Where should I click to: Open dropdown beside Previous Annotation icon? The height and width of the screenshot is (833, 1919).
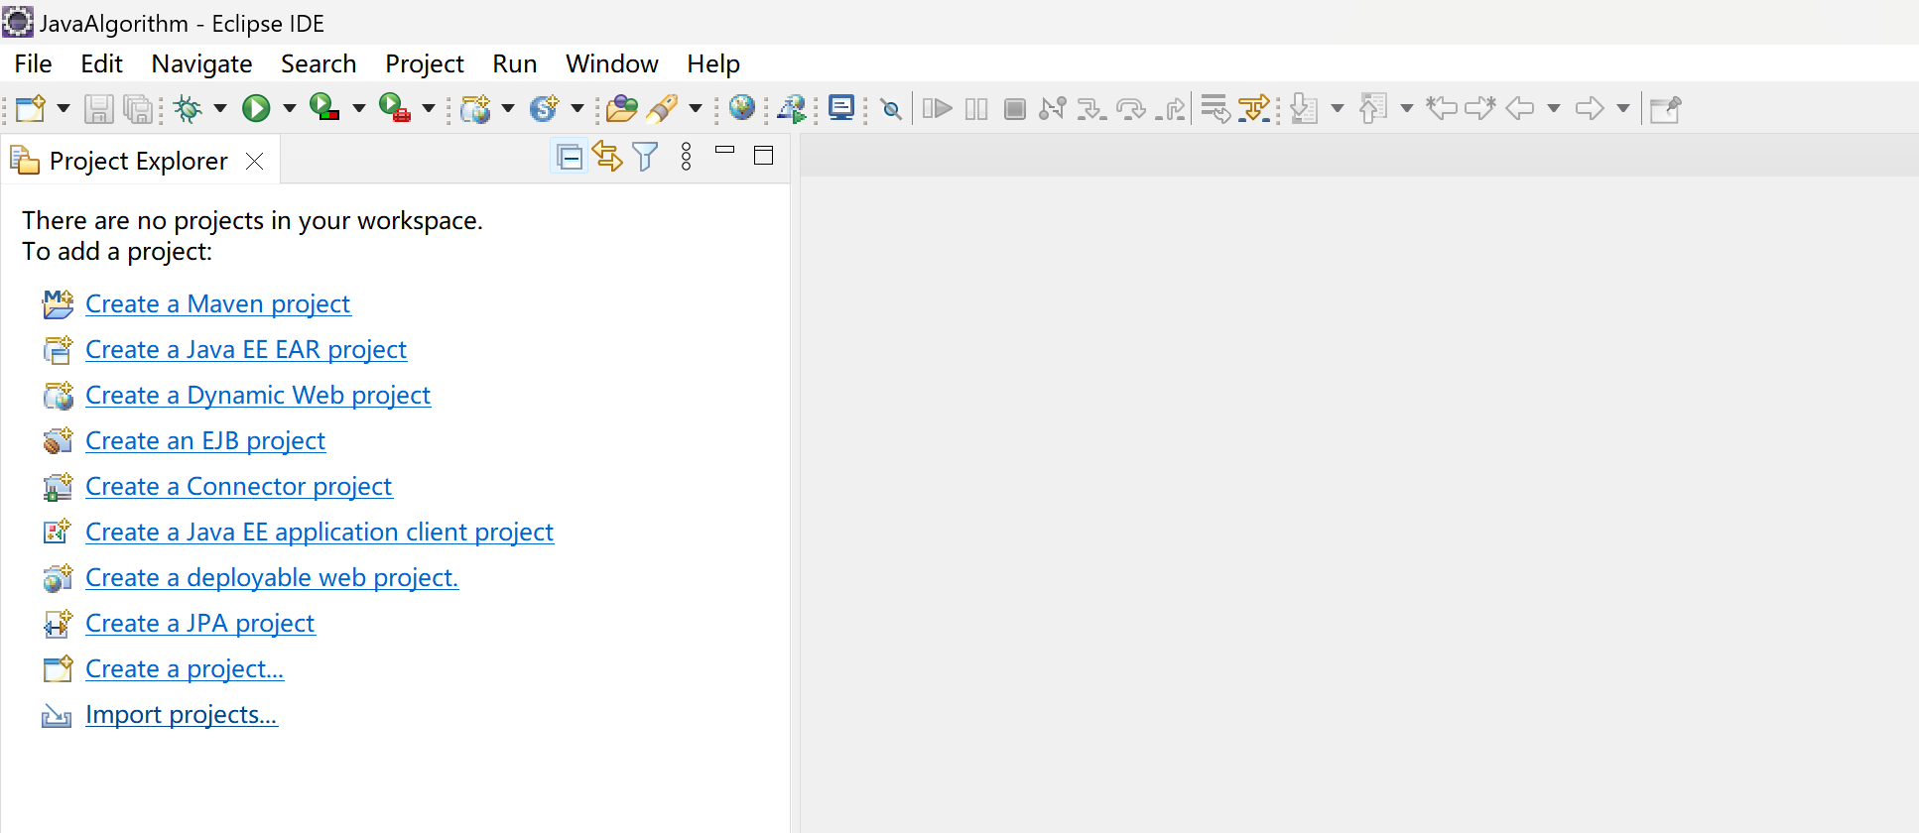pos(1406,108)
